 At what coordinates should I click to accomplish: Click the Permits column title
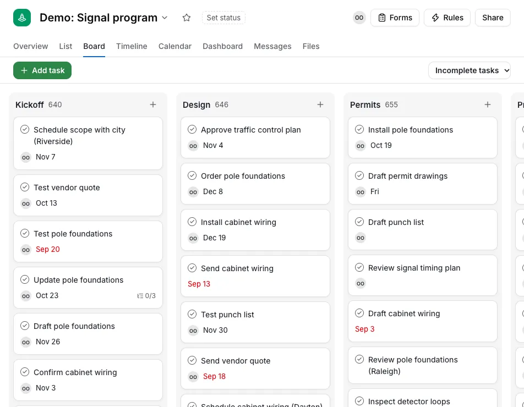[365, 105]
